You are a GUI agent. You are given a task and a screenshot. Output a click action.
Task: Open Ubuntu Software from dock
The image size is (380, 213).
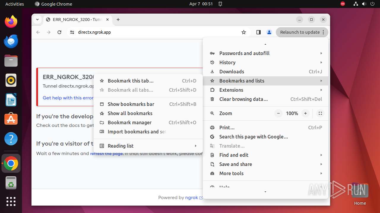(x=11, y=119)
